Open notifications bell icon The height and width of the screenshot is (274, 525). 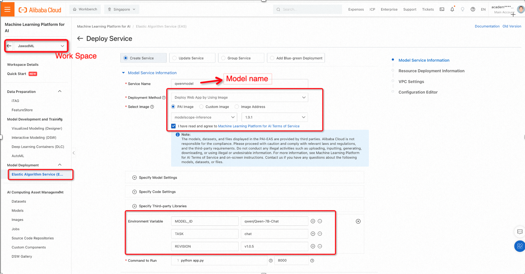452,9
